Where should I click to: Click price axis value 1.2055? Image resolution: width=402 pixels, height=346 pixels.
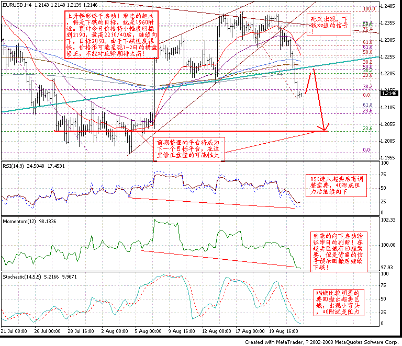pyautogui.click(x=388, y=124)
